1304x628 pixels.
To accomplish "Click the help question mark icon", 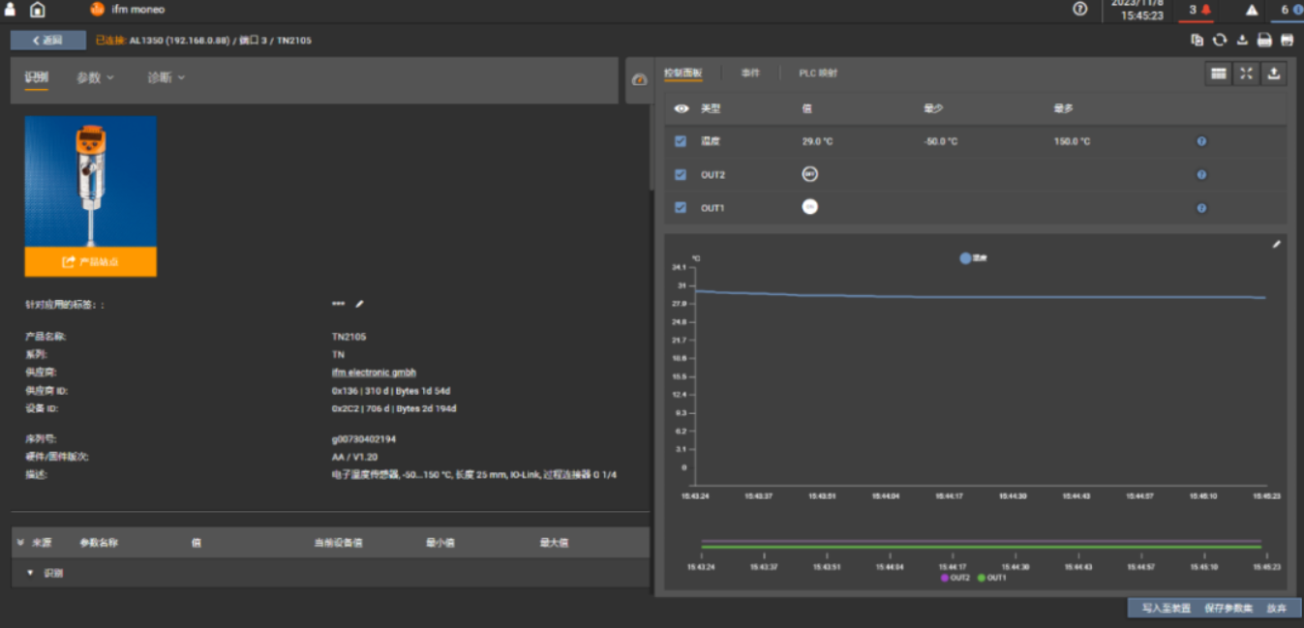I will (x=1080, y=9).
